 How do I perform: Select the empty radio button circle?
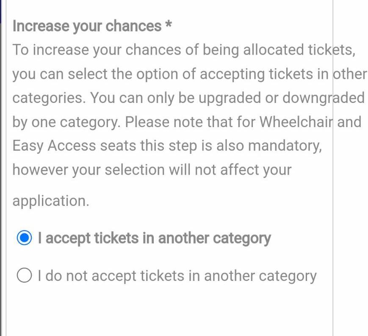(24, 275)
